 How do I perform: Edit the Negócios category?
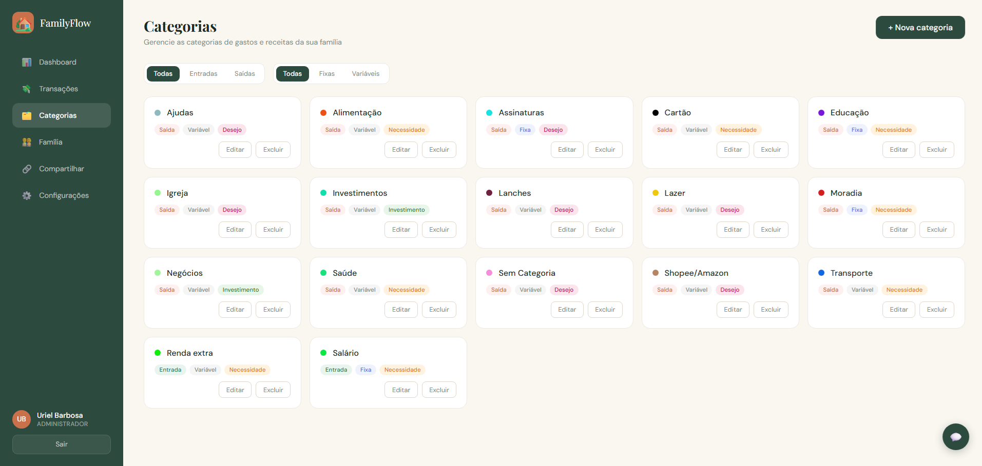(x=235, y=310)
